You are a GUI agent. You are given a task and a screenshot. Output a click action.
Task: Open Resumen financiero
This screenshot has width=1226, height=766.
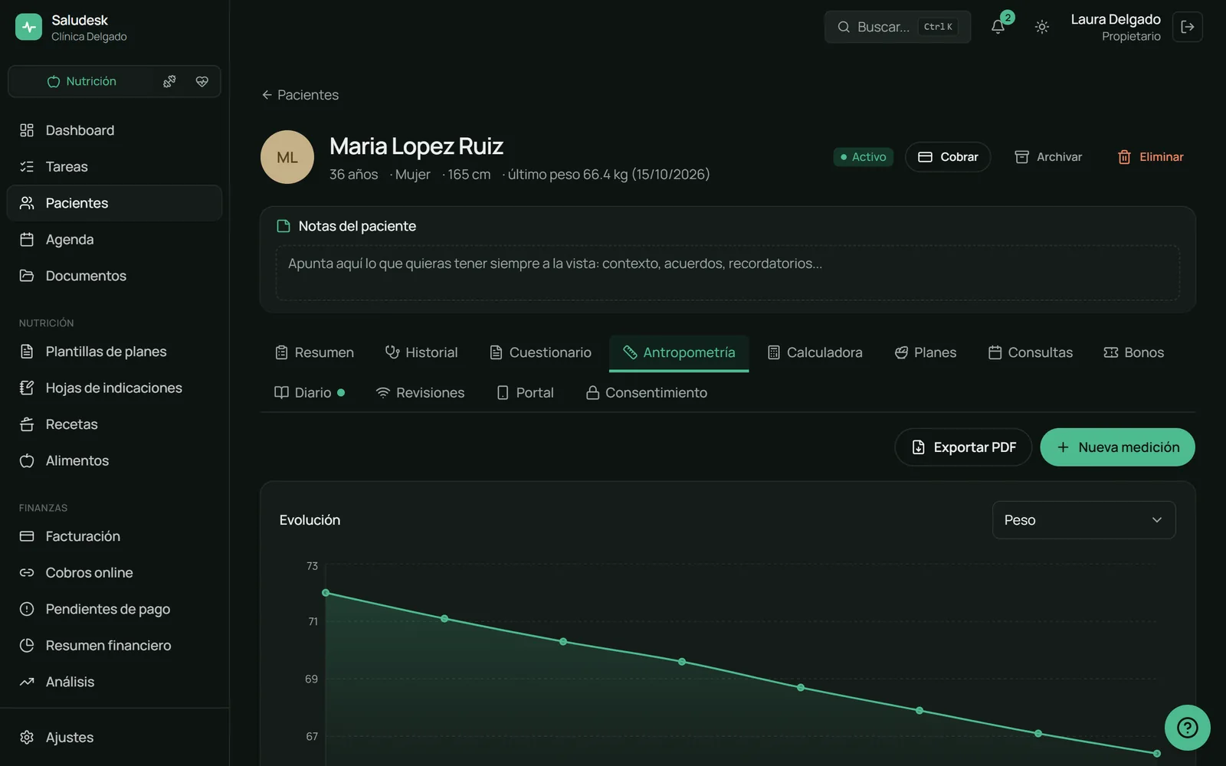tap(114, 645)
